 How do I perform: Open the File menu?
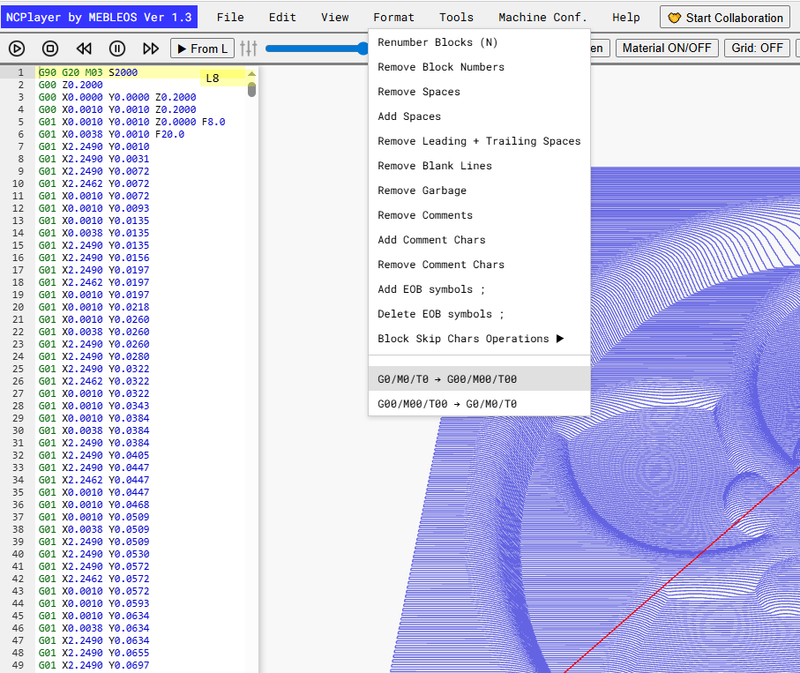pos(230,18)
